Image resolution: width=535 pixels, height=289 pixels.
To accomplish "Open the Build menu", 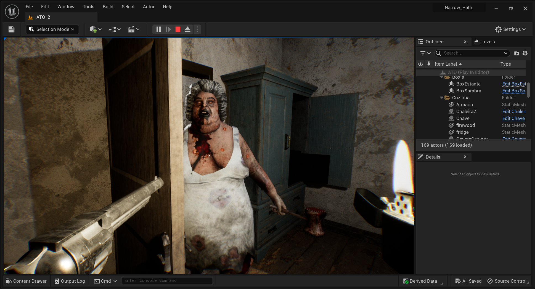I will pos(108,7).
